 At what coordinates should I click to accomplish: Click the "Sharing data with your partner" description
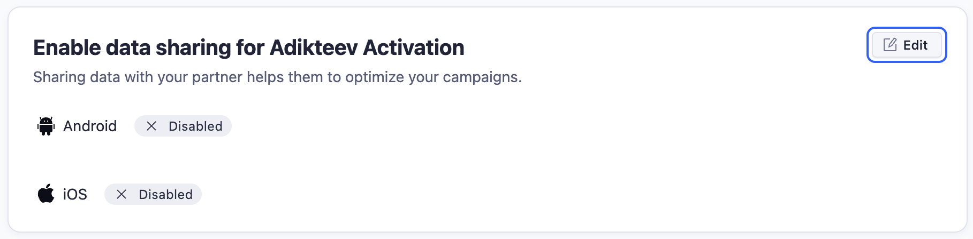click(x=277, y=77)
